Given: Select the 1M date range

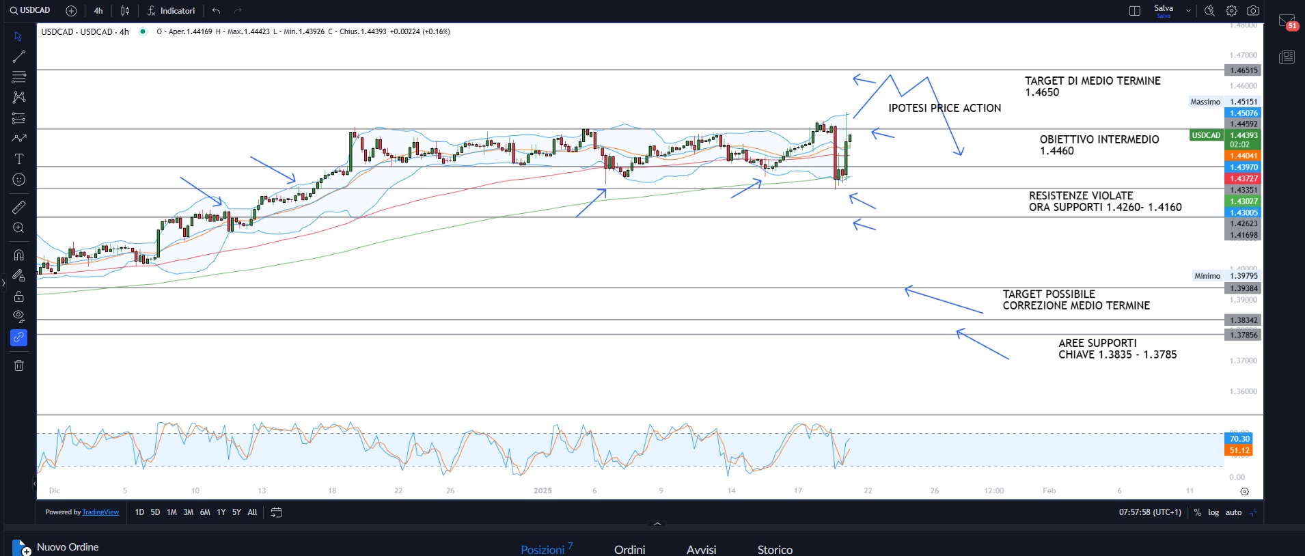Looking at the screenshot, I should pyautogui.click(x=171, y=512).
